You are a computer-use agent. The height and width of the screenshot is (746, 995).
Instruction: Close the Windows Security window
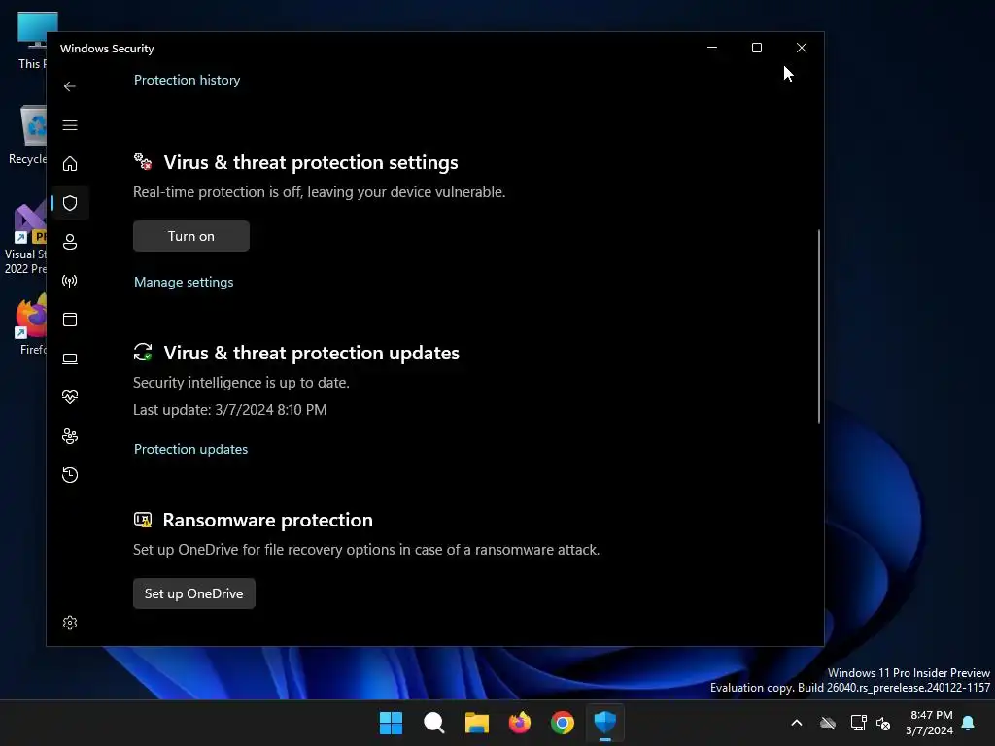point(802,48)
